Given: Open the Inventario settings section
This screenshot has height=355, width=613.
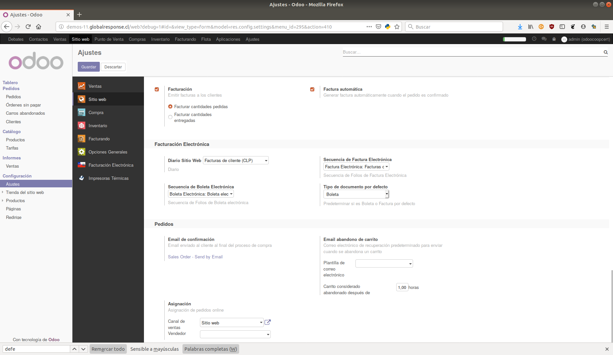Looking at the screenshot, I should 98,126.
